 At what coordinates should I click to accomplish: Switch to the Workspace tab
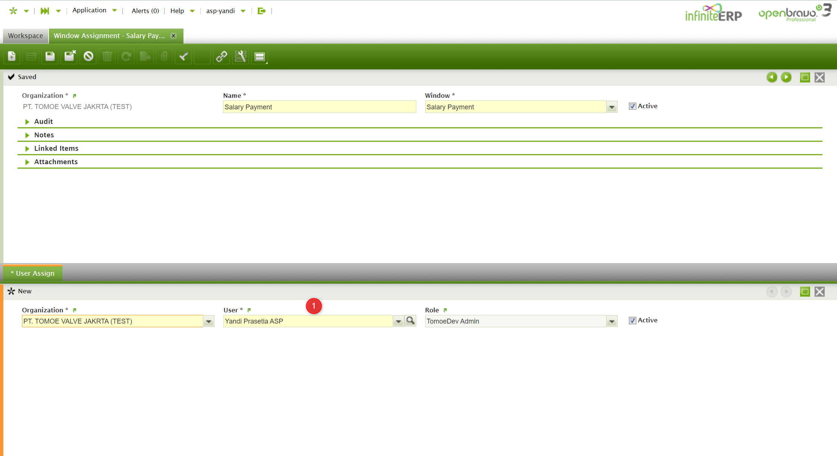(25, 36)
